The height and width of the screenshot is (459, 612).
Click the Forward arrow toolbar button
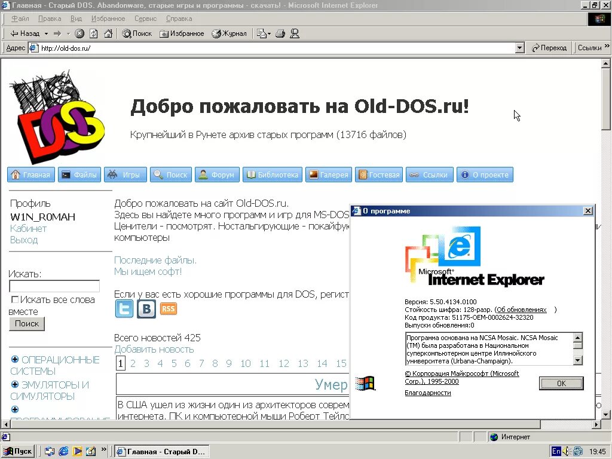pyautogui.click(x=57, y=33)
